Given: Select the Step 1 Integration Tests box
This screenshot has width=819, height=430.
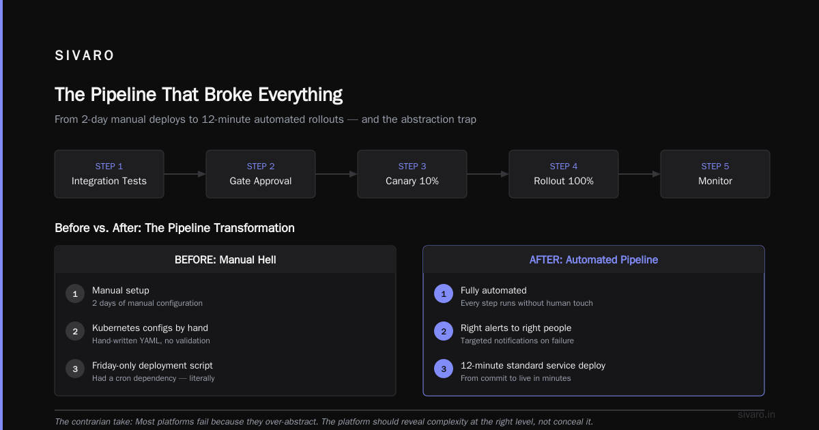Looking at the screenshot, I should coord(109,174).
